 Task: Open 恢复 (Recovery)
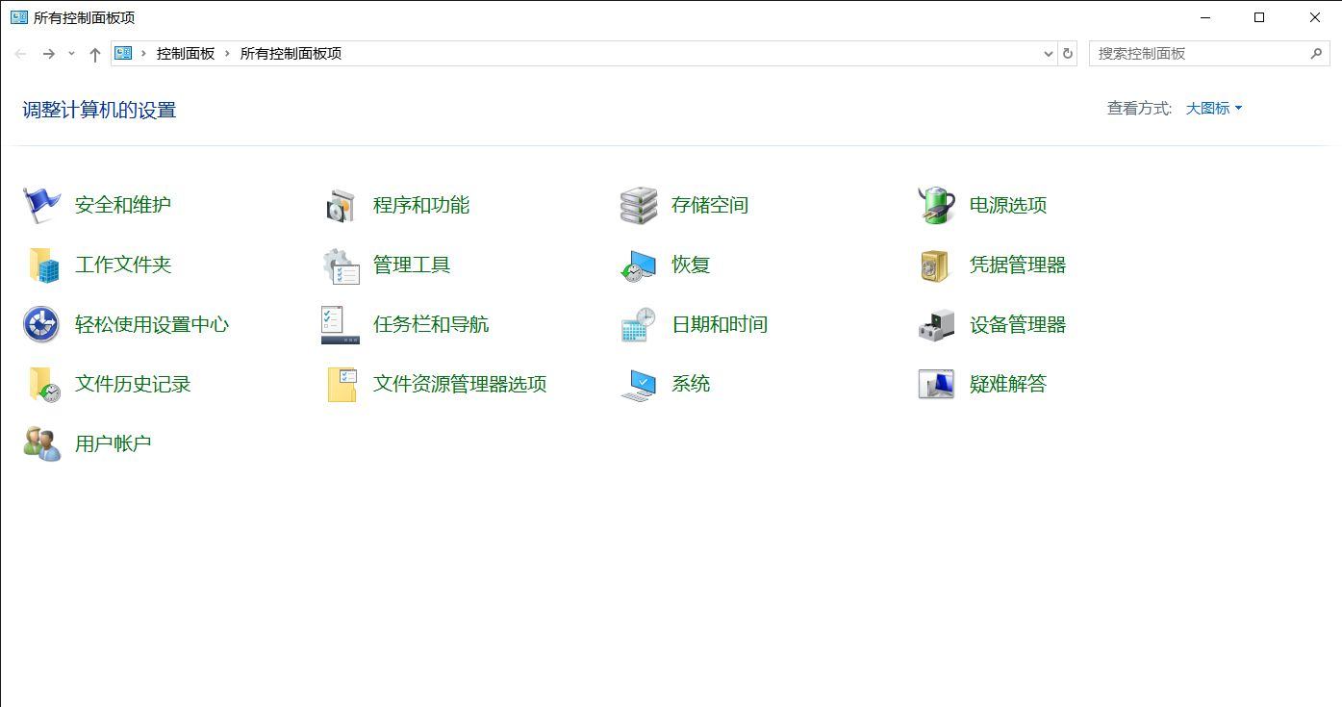coord(691,265)
